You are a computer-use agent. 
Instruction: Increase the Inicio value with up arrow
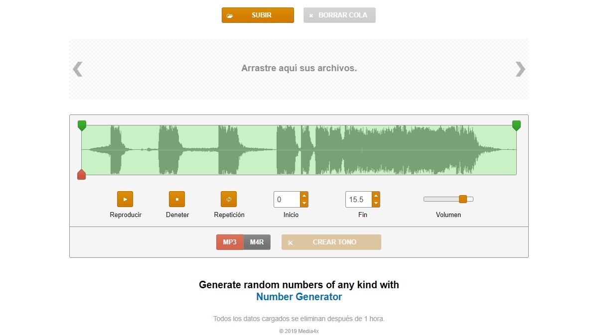[x=304, y=196]
